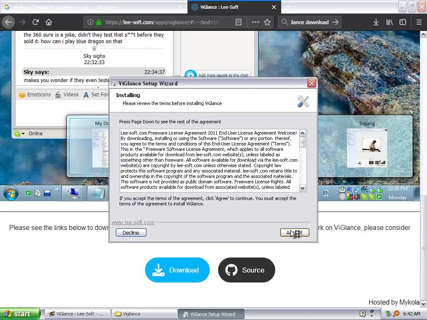The image size is (427, 320).
Task: Open the GitHub Source button
Action: 246,270
